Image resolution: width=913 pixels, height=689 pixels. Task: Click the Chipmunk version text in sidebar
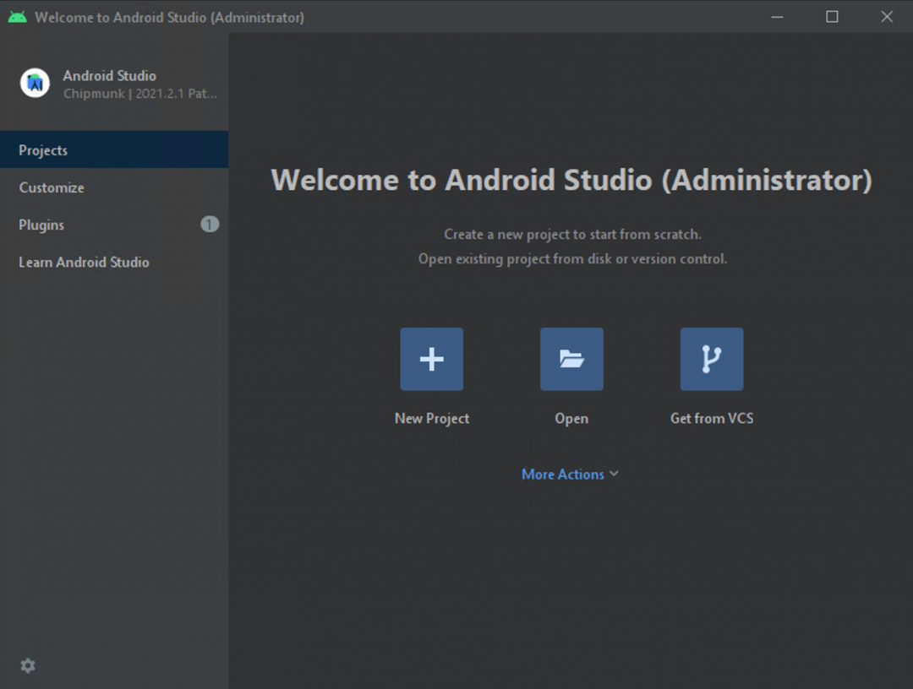point(140,94)
